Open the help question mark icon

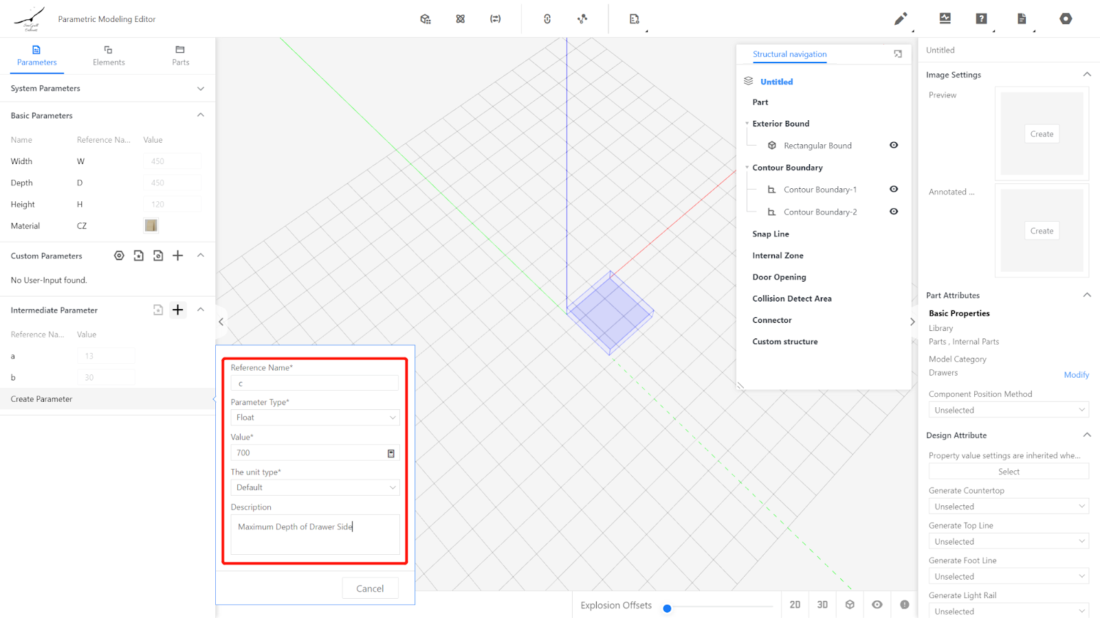click(x=981, y=19)
